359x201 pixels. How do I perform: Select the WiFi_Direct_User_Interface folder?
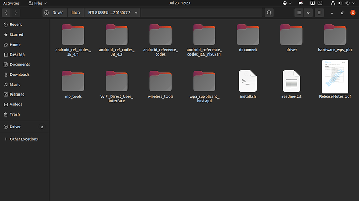click(117, 87)
